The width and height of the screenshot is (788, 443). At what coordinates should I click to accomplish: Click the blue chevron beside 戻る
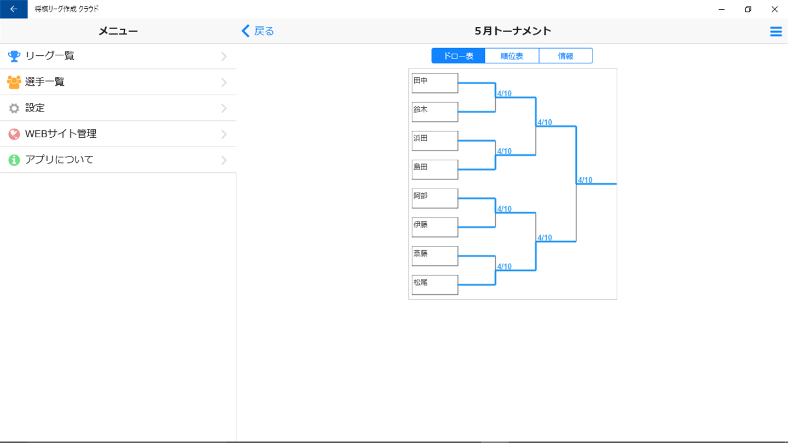point(246,31)
